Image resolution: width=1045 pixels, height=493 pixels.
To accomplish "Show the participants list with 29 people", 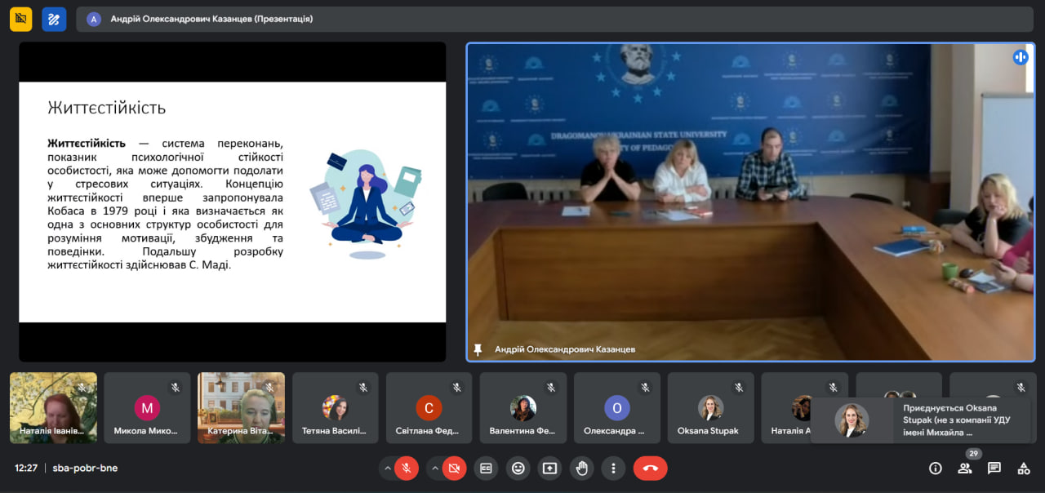I will pos(965,468).
